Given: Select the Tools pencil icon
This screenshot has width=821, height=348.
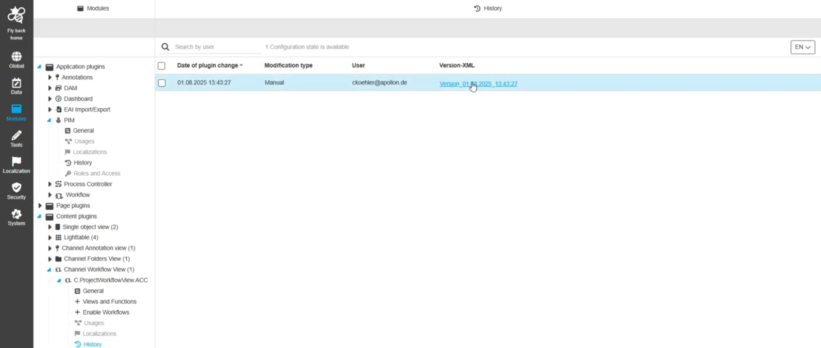Looking at the screenshot, I should tap(16, 136).
